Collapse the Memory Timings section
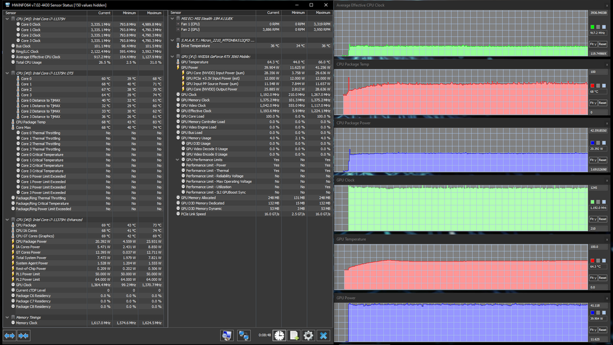The image size is (613, 345). [7, 317]
